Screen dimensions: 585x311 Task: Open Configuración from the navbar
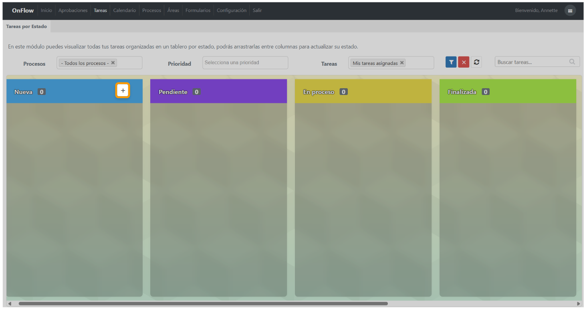pos(232,10)
